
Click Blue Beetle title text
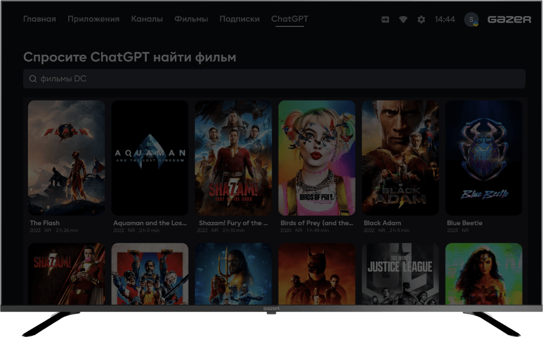(x=464, y=223)
